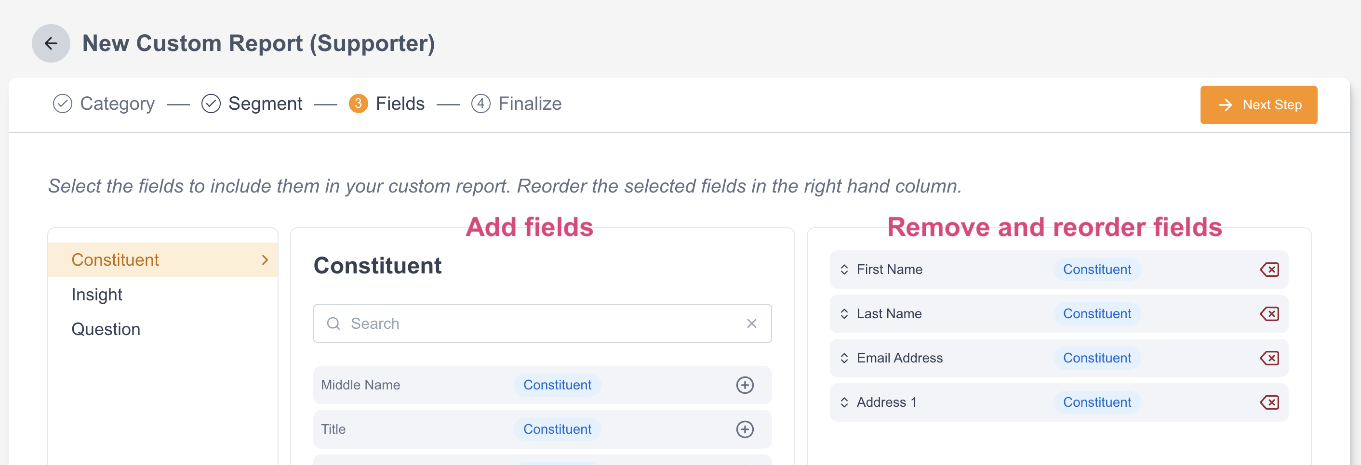
Task: Remove the Email Address field
Action: coord(1268,359)
